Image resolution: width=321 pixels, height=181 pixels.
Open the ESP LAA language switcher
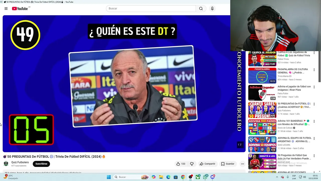tap(294, 177)
